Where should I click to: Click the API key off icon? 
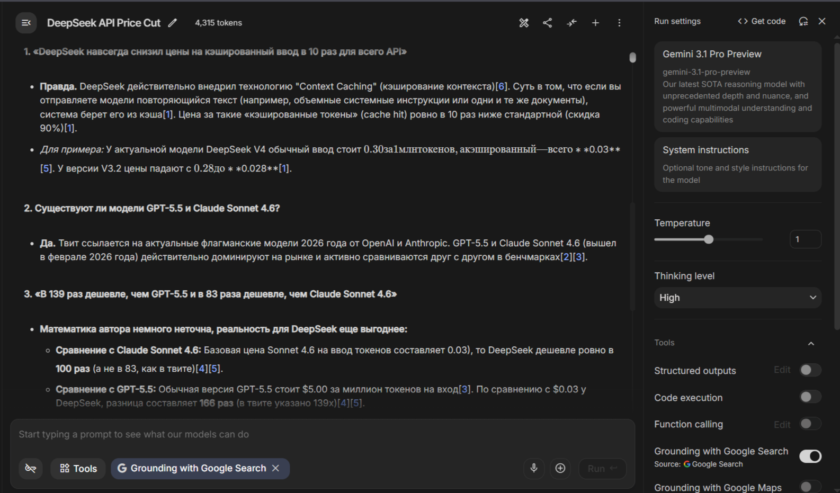tap(31, 469)
